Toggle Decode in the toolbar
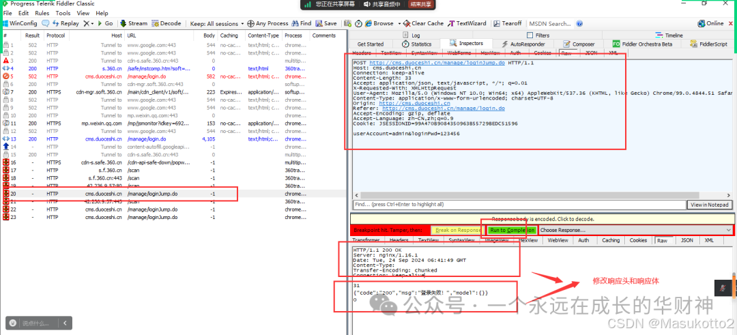This screenshot has width=737, height=335. click(167, 23)
